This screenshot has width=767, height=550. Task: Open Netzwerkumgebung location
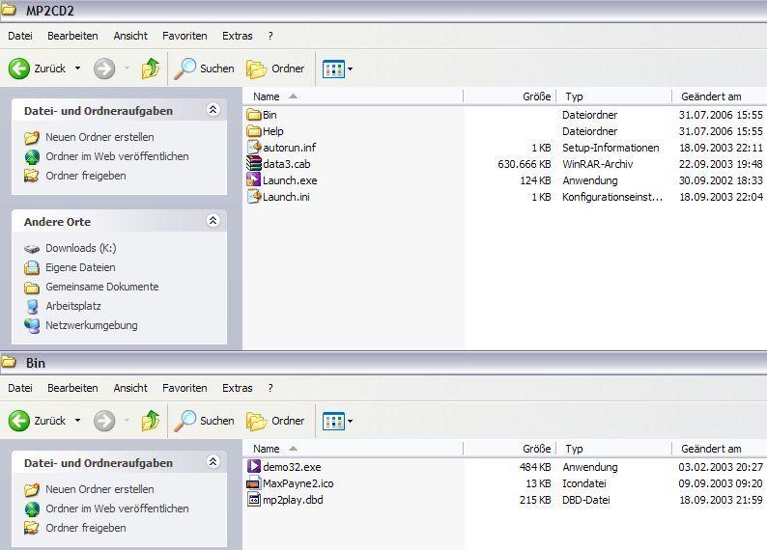click(x=81, y=325)
